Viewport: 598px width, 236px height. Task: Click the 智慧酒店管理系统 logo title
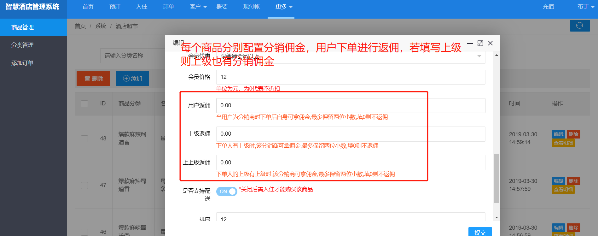point(32,7)
